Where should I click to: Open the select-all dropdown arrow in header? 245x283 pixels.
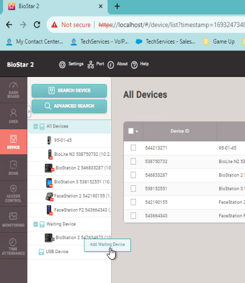(137, 132)
